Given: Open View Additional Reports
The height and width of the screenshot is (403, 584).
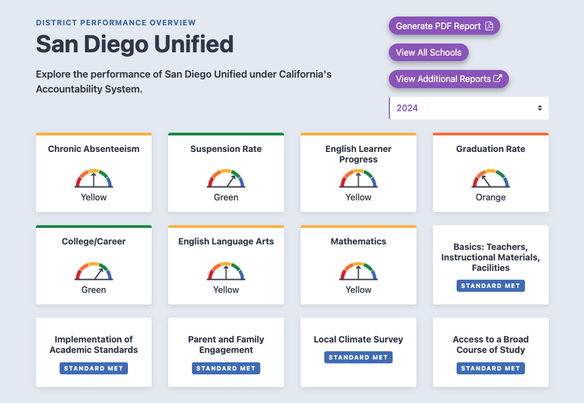Looking at the screenshot, I should (449, 79).
